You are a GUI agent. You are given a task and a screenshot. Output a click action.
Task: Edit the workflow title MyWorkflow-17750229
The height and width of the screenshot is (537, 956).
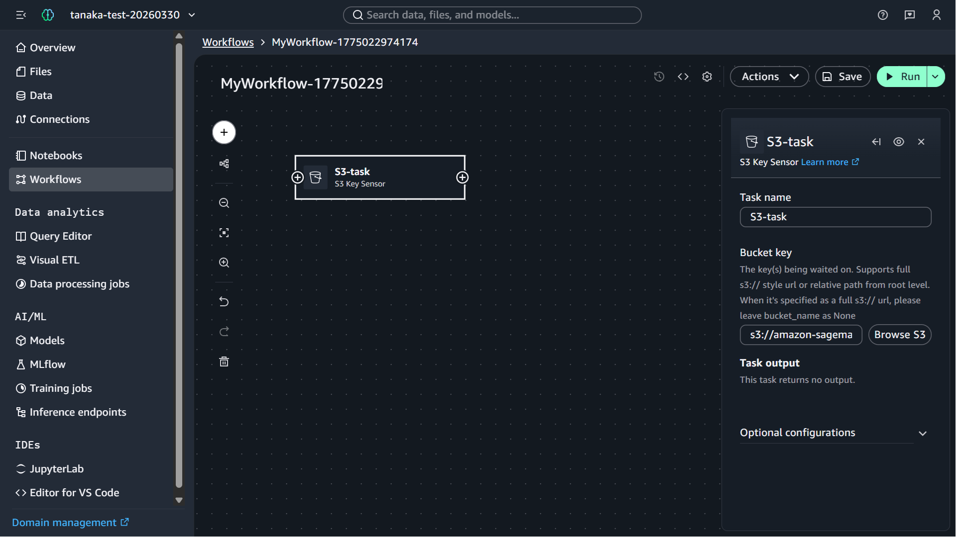[302, 83]
